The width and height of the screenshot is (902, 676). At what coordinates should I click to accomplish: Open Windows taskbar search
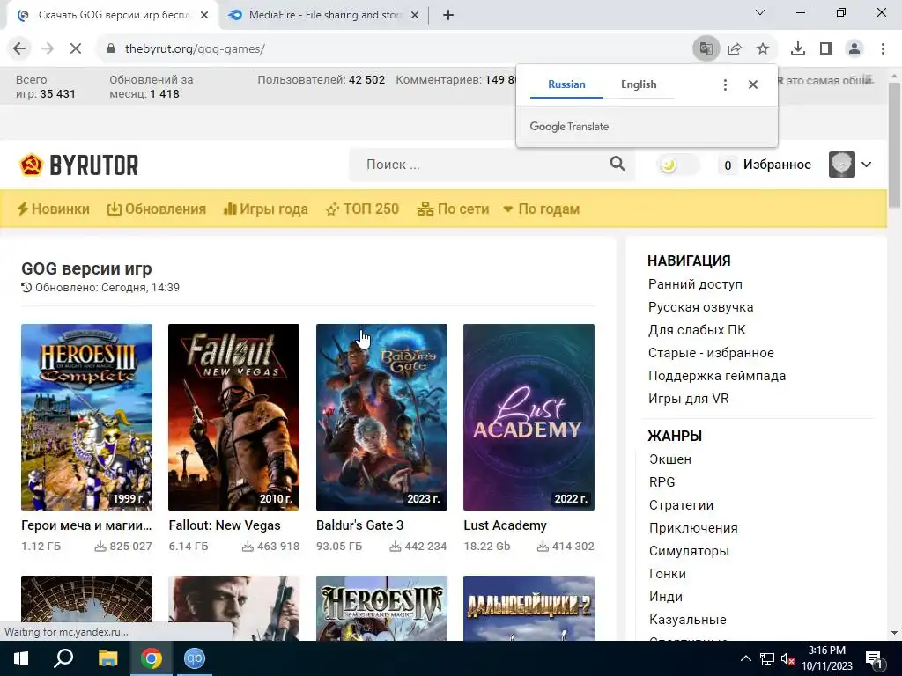click(x=63, y=658)
